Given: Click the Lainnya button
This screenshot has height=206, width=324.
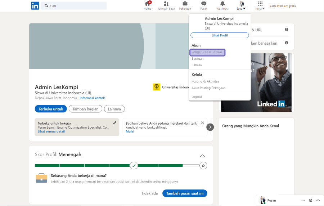Looking at the screenshot, I should (114, 109).
